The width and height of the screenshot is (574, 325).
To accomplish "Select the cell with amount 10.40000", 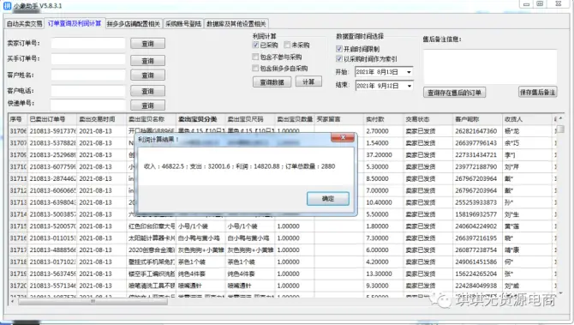I will (x=384, y=202).
